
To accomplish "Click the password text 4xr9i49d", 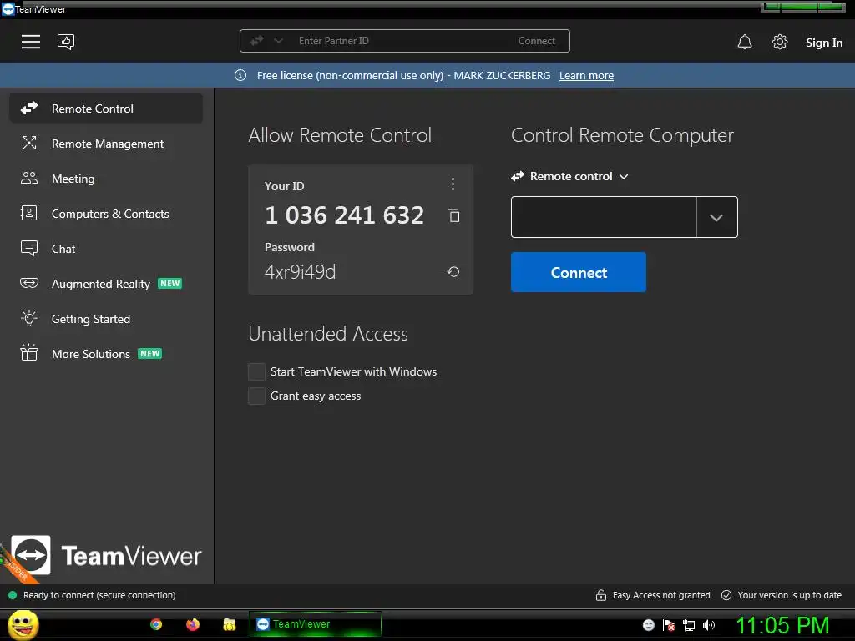I will pos(300,271).
